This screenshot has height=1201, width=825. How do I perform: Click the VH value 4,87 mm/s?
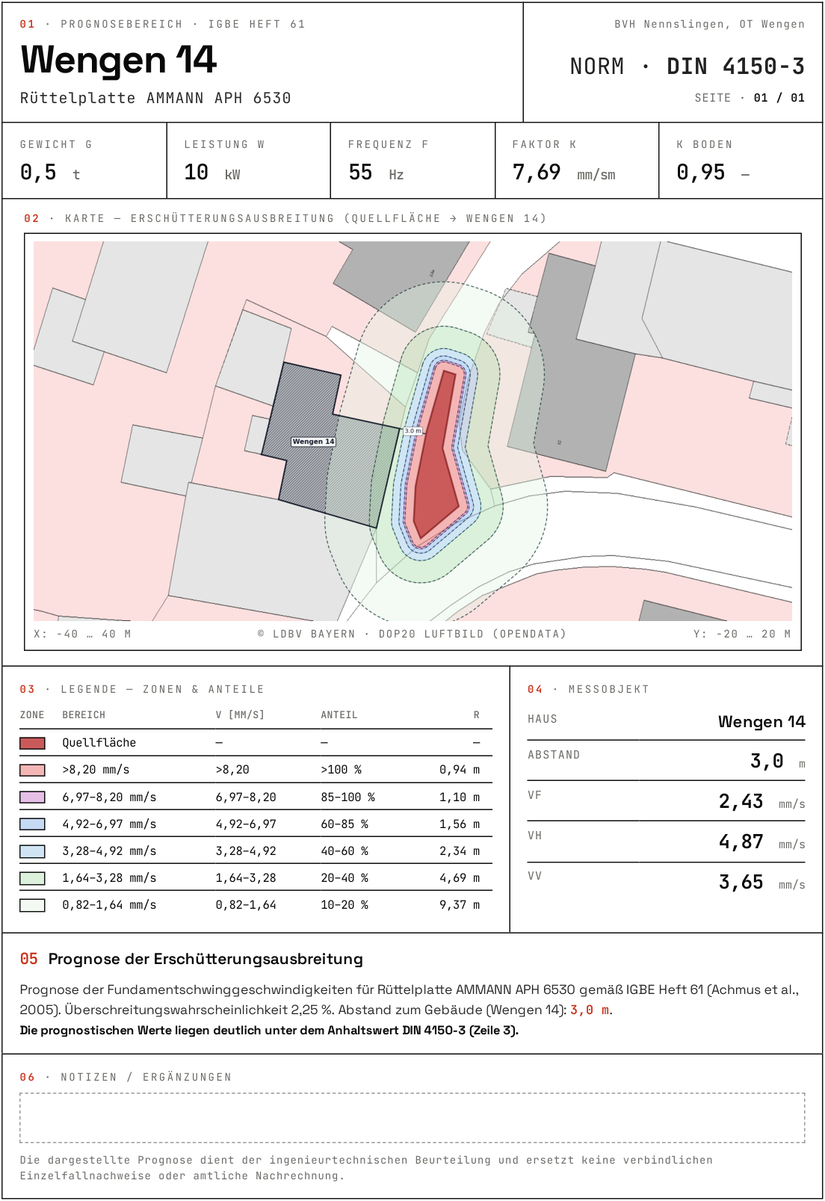click(x=761, y=842)
